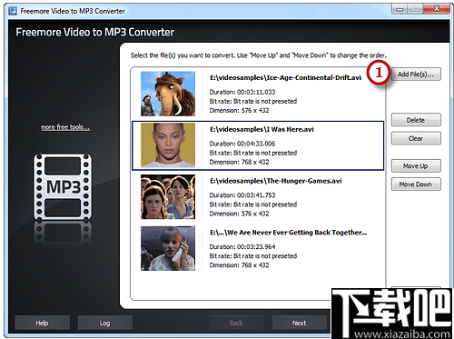Image resolution: width=454 pixels, height=339 pixels.
Task: Click the Dimension 768 x 432 line under I Was Here
Action: pyautogui.click(x=239, y=162)
